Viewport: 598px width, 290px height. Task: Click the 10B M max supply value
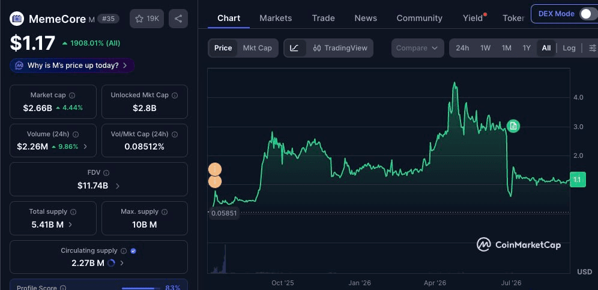pyautogui.click(x=145, y=225)
